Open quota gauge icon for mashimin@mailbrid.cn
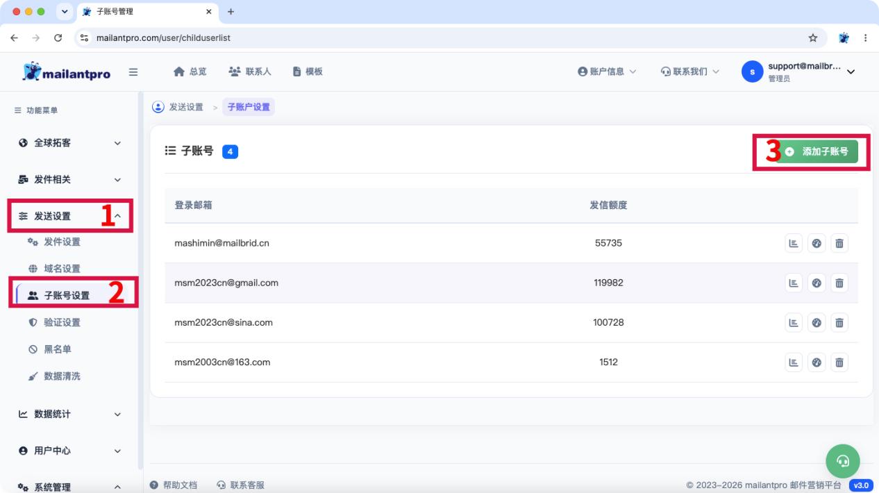Screen dimensions: 879x493 click(x=817, y=243)
